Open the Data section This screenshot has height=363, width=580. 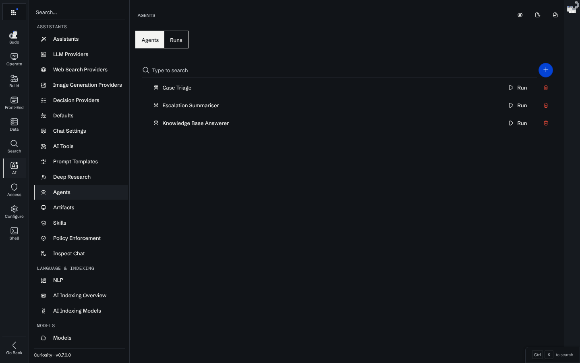[14, 125]
